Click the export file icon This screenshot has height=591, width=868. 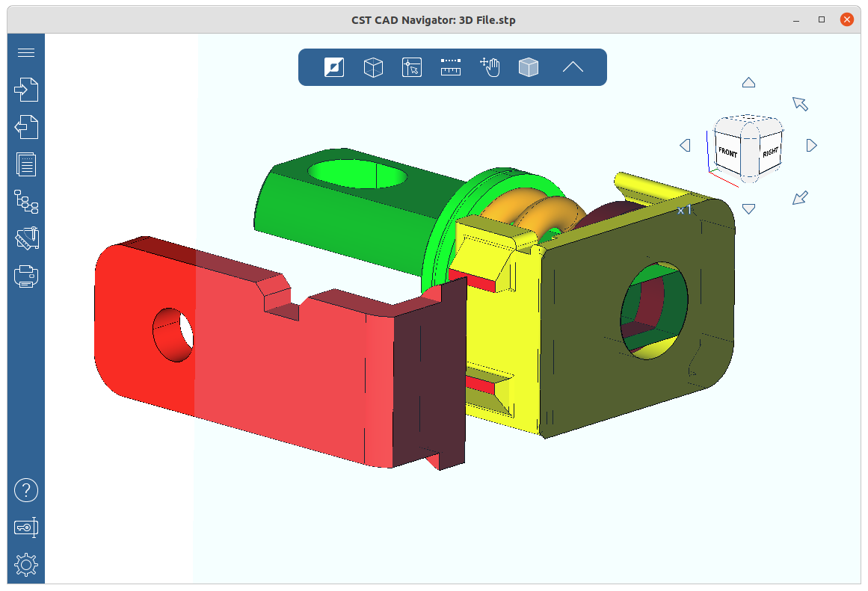point(26,127)
